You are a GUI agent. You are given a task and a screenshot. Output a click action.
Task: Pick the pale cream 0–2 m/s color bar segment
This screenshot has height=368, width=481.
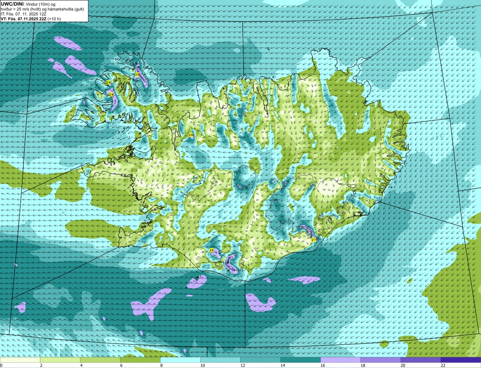(x=20, y=360)
